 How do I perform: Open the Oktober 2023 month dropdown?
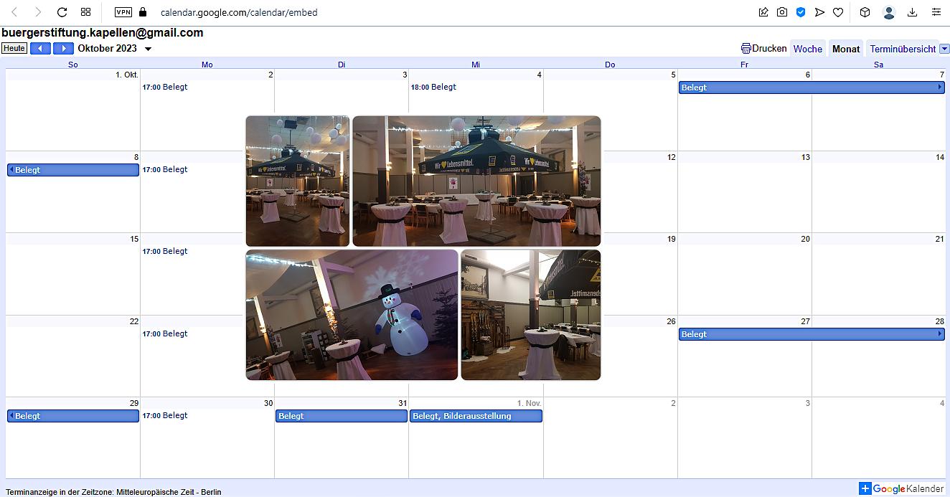(148, 48)
